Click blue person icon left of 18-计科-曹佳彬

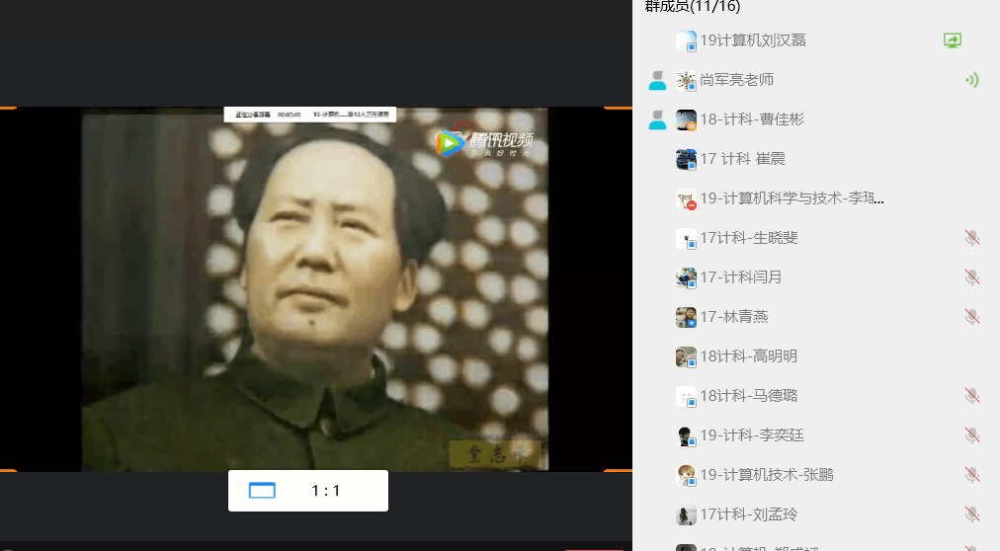[x=657, y=120]
